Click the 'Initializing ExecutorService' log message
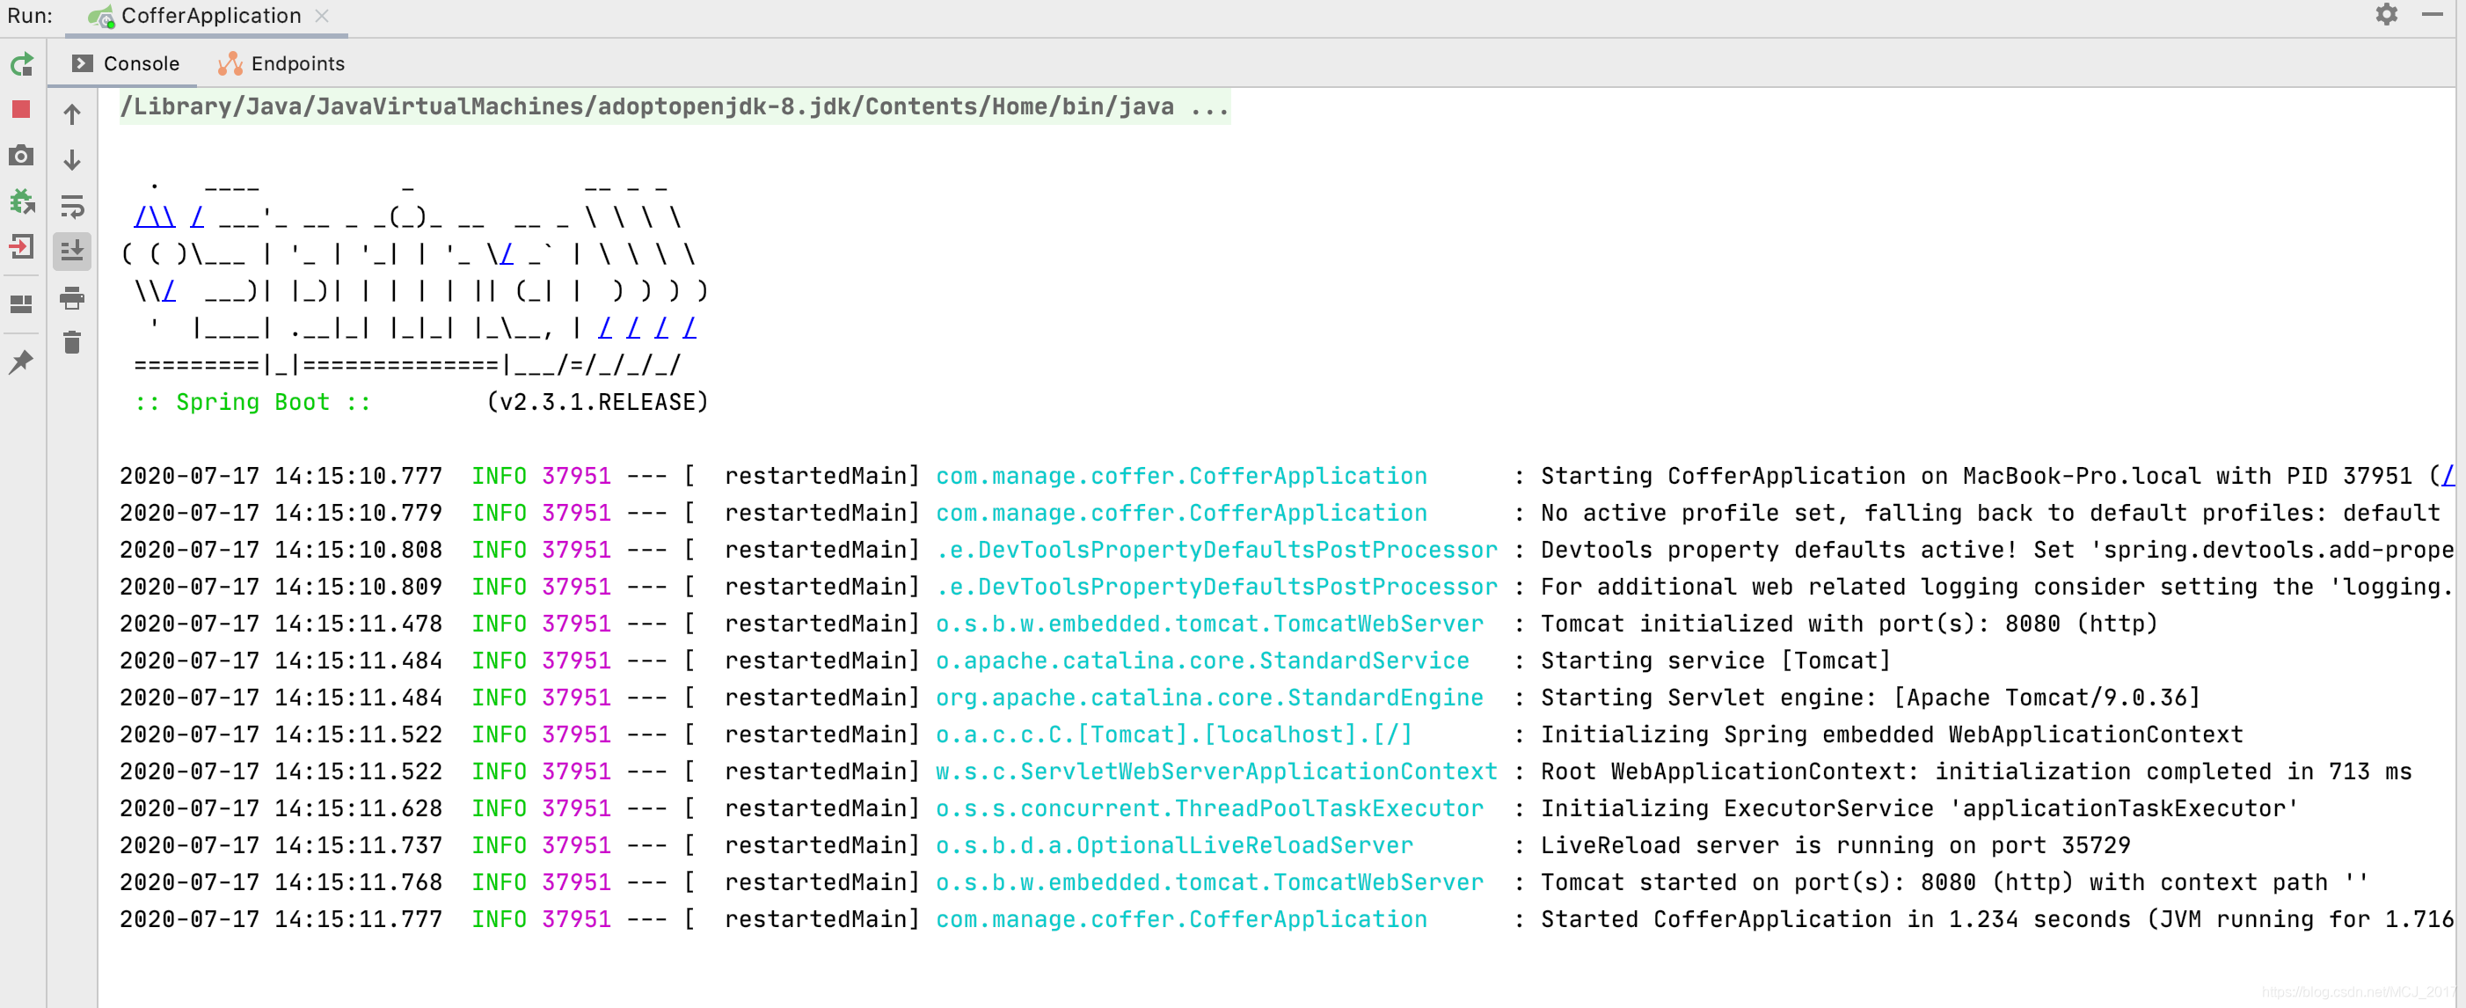2466x1008 pixels. click(1919, 808)
